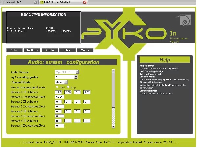This screenshot has width=197, height=148.
Task: Open the Tools page
Action: pyautogui.click(x=85, y=50)
